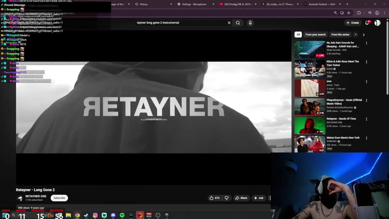This screenshot has width=389, height=219.
Task: Click the install app icon in address bar
Action: coord(342,13)
